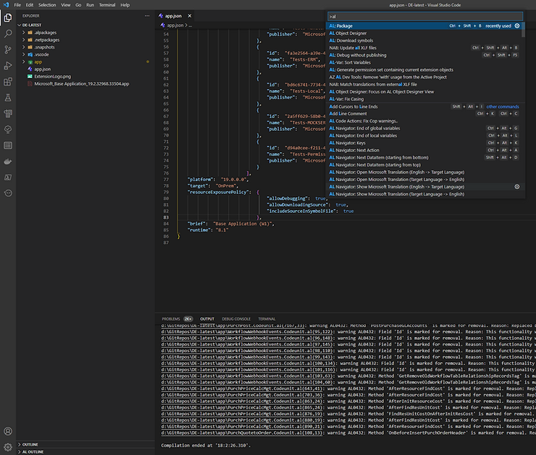Switch to the Debug Console tab

tap(236, 319)
